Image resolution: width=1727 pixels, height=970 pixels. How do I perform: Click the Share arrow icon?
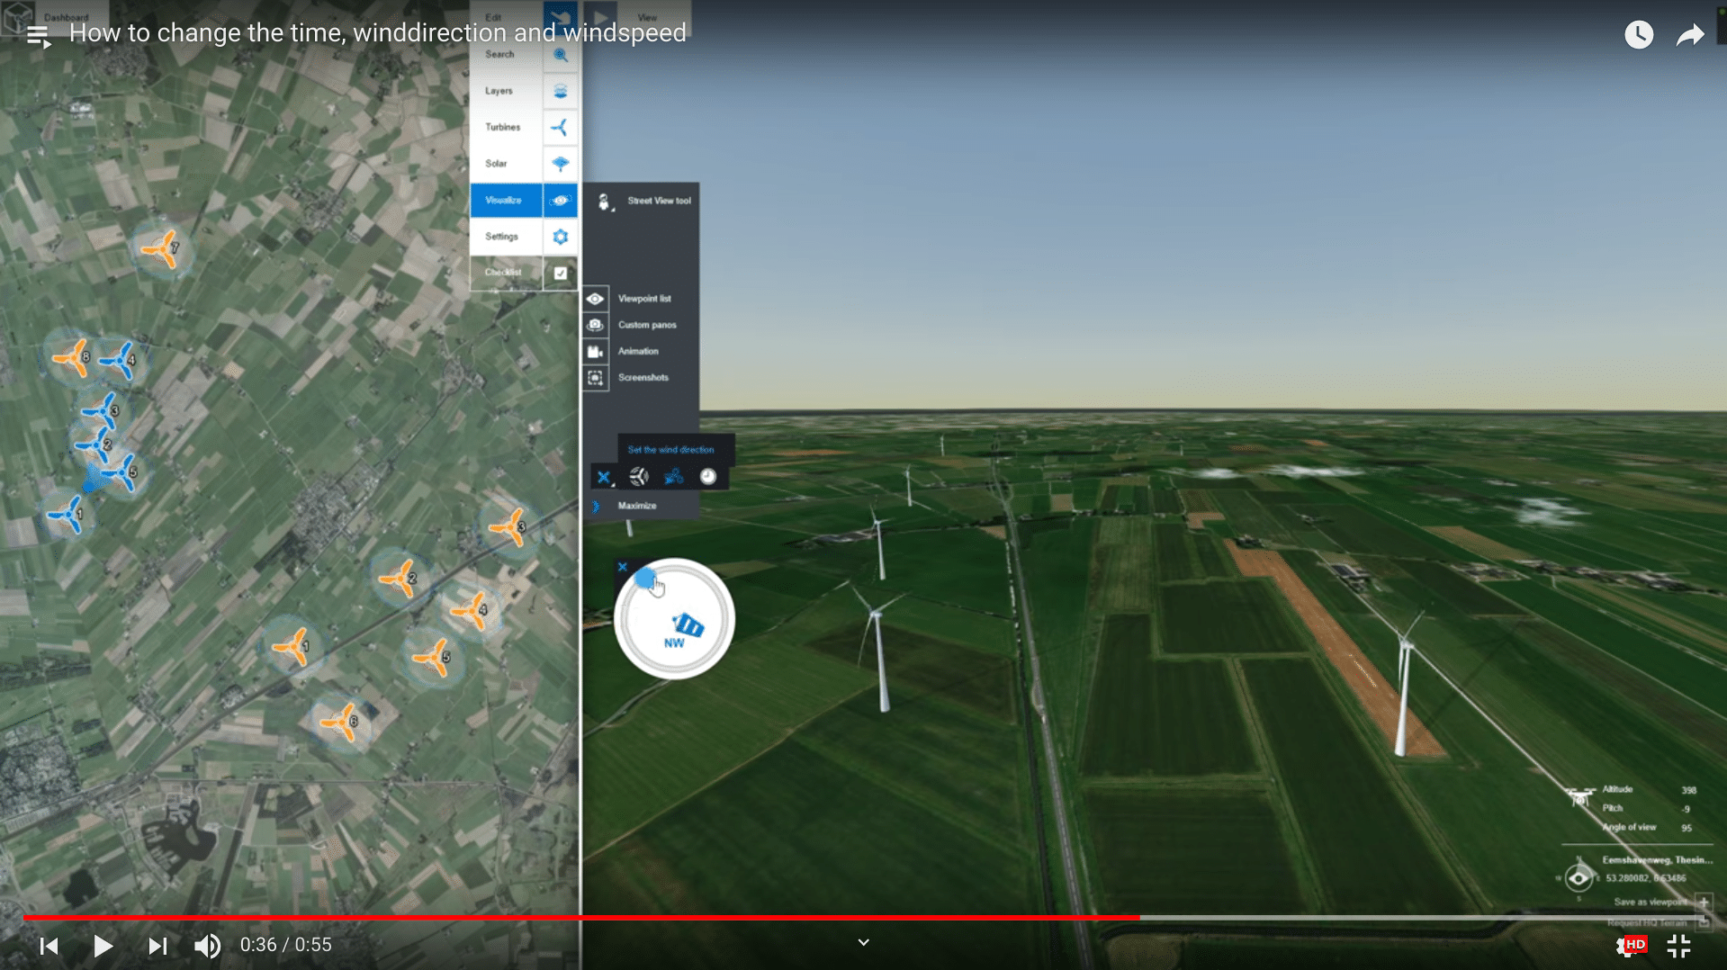(x=1690, y=35)
